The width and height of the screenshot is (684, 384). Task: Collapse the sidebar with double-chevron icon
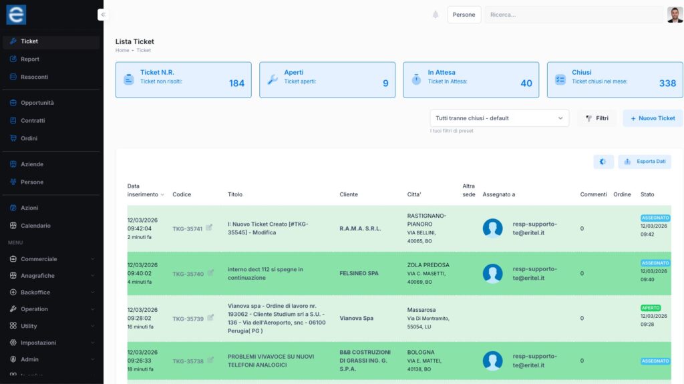click(x=103, y=15)
